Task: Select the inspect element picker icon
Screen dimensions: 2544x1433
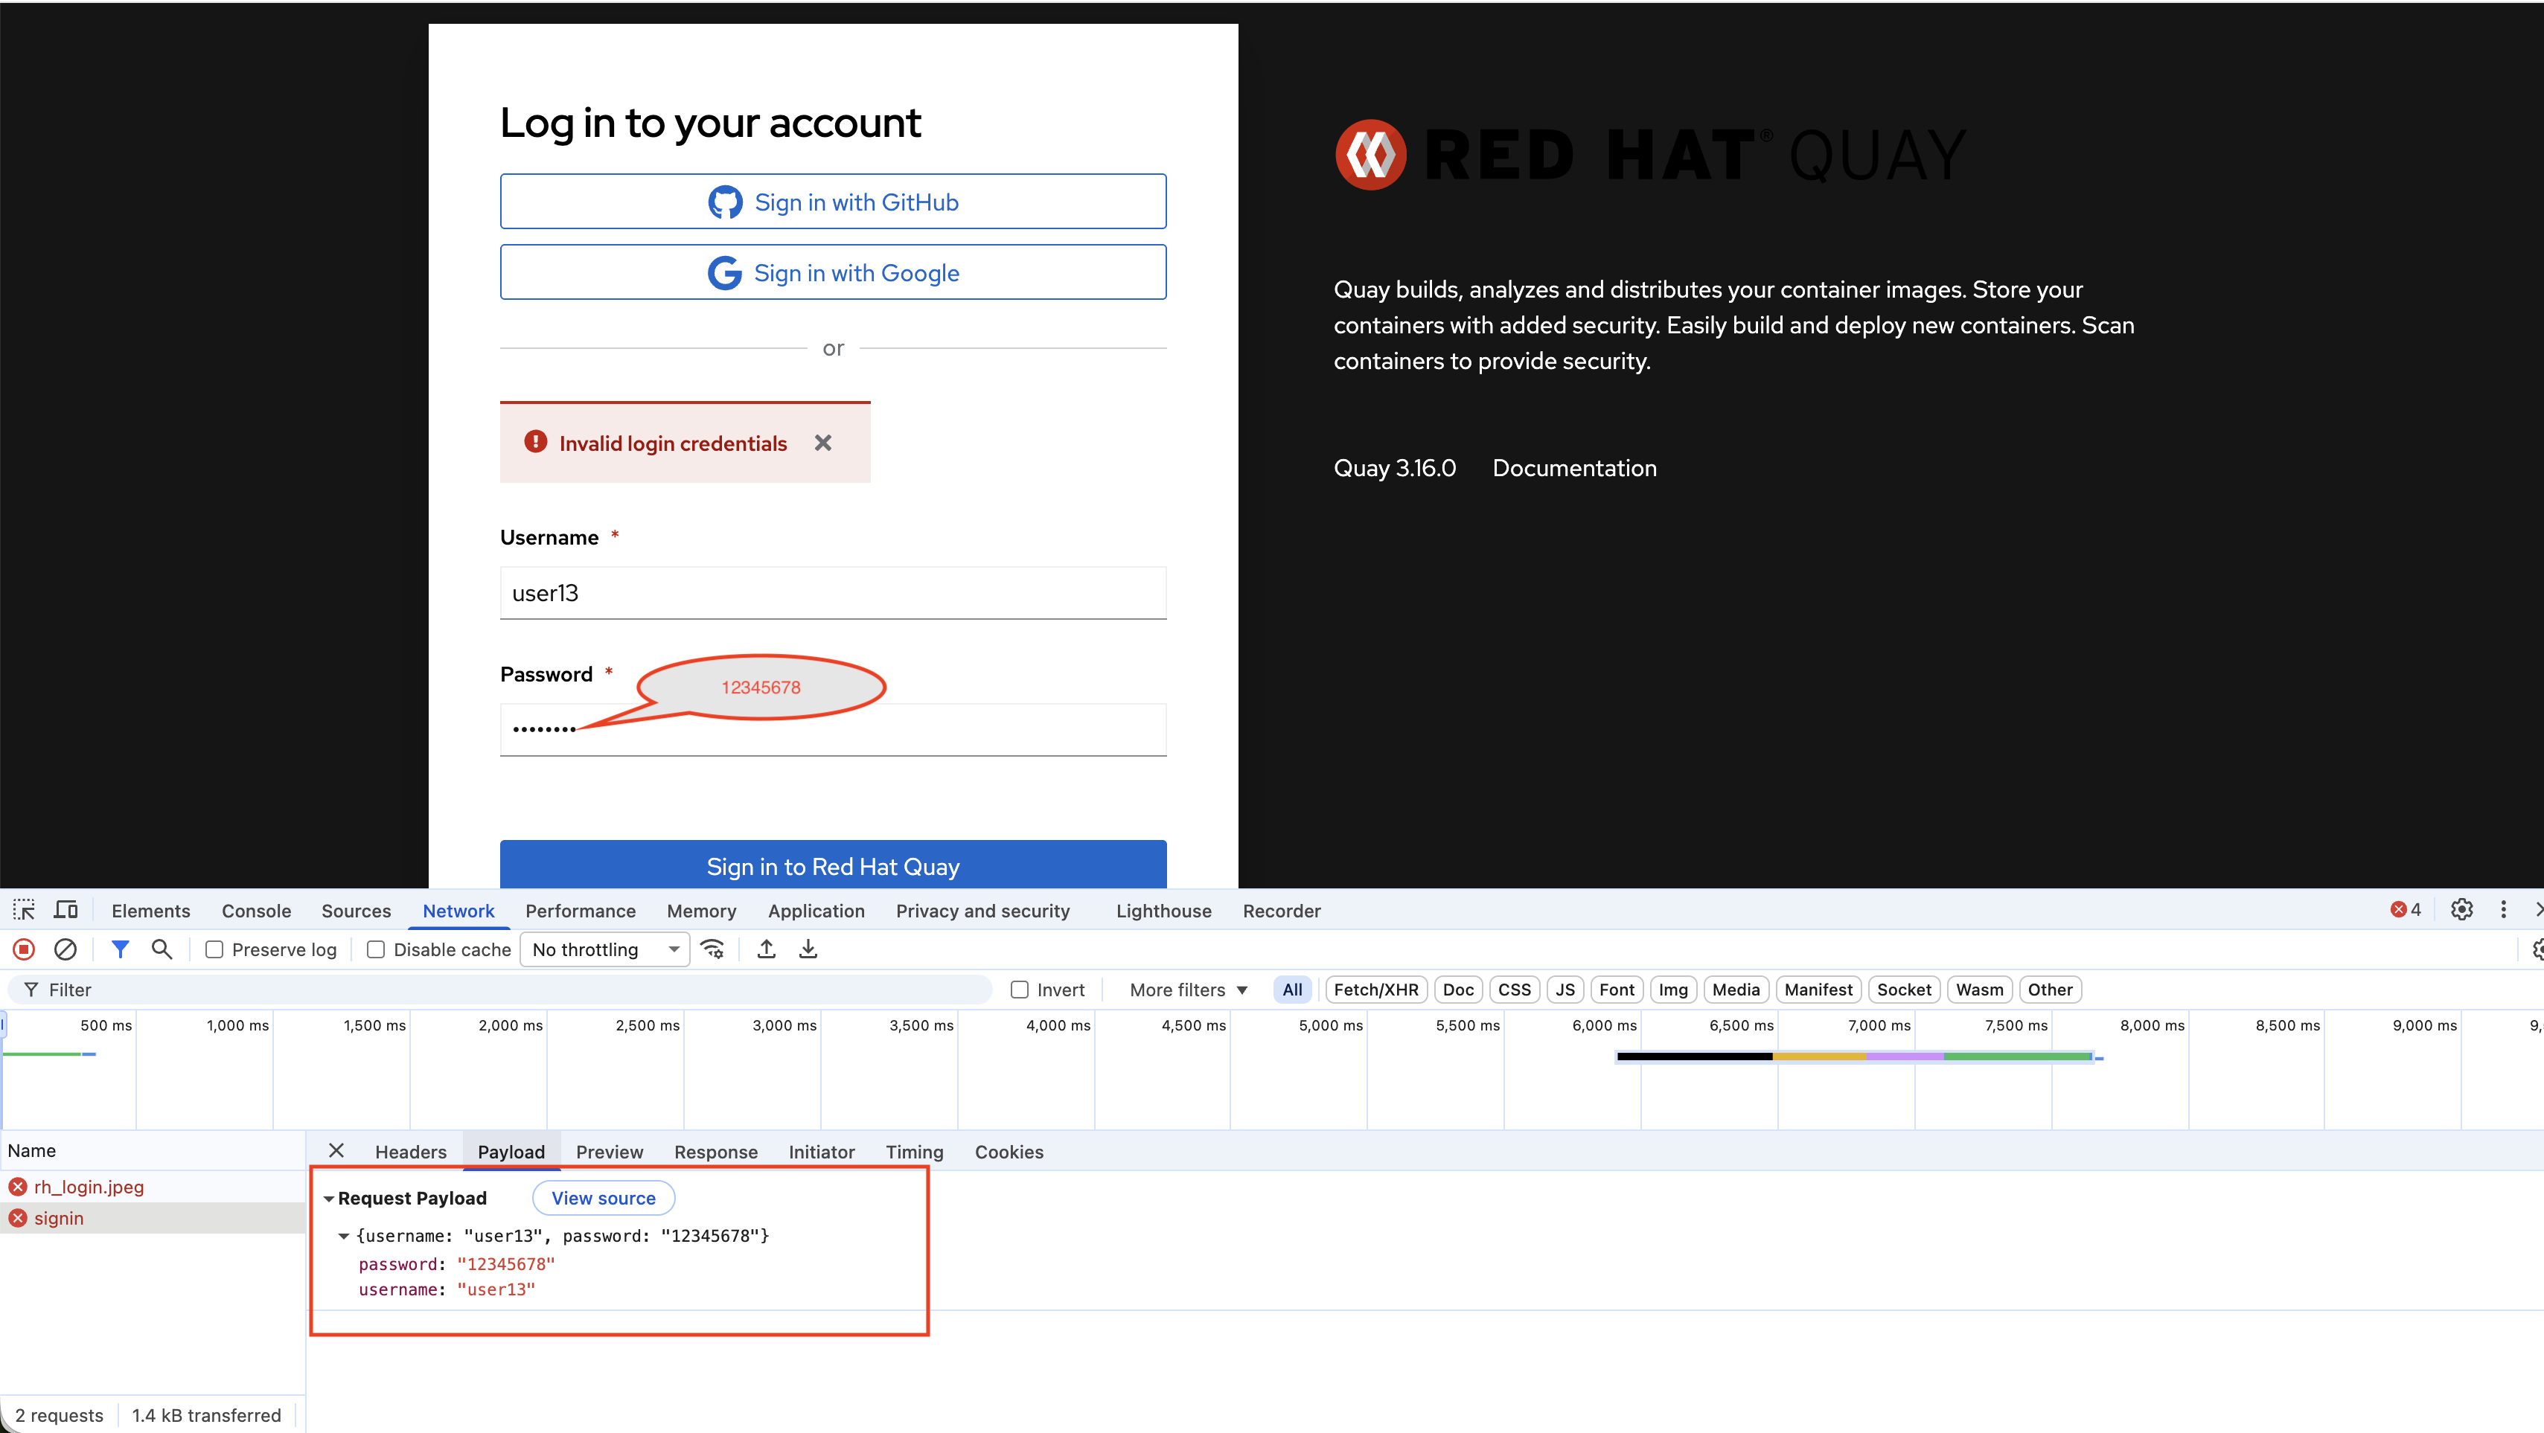Action: (24, 910)
